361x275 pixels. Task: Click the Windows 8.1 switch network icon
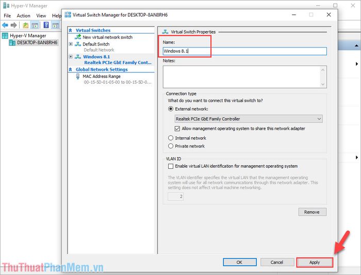point(78,57)
